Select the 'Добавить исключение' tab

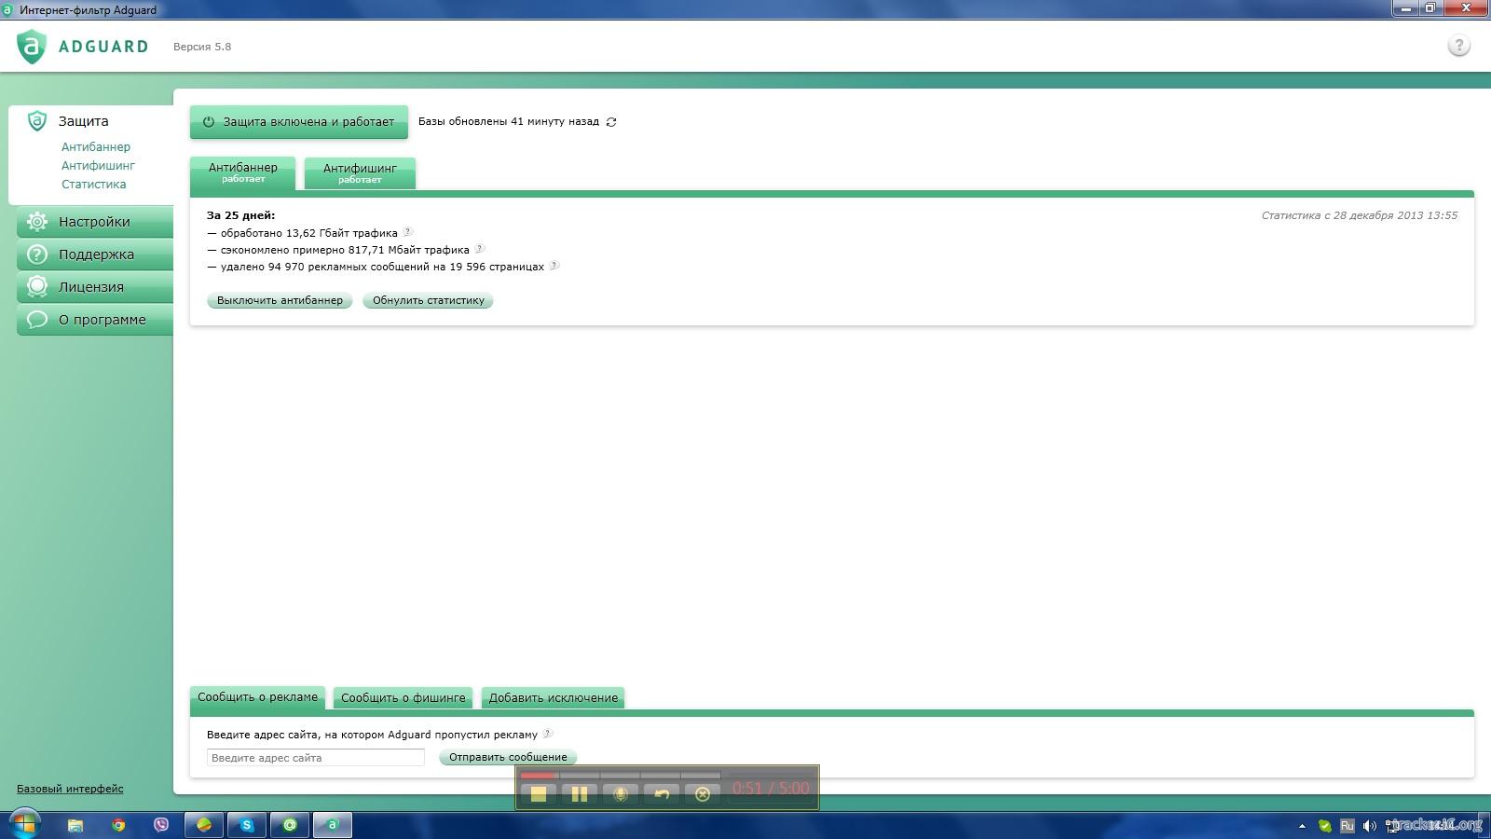[553, 697]
